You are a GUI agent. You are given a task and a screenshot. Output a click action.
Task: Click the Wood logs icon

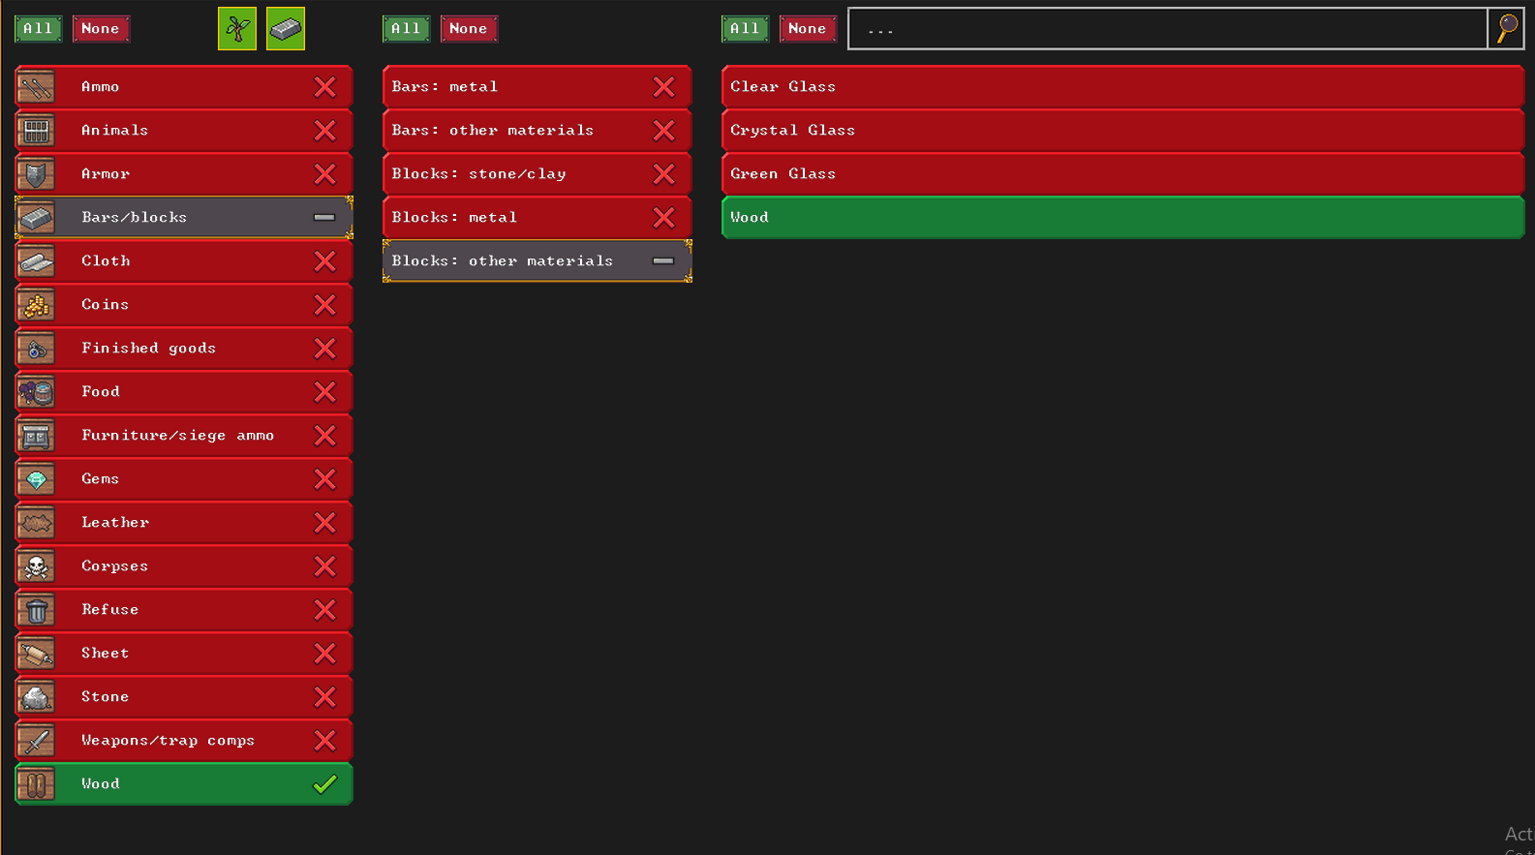pos(36,784)
